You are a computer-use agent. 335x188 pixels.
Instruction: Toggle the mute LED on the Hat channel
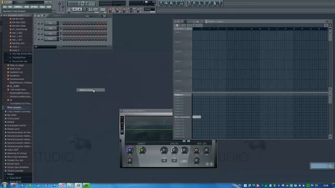pyautogui.click(x=36, y=33)
